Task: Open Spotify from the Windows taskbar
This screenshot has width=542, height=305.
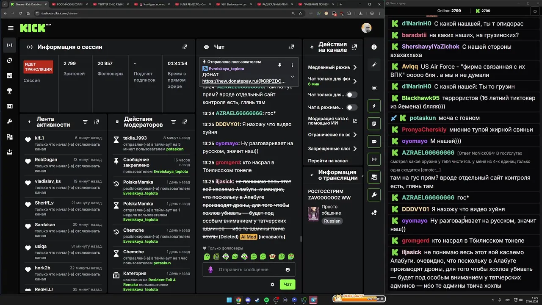Action: pos(266,300)
